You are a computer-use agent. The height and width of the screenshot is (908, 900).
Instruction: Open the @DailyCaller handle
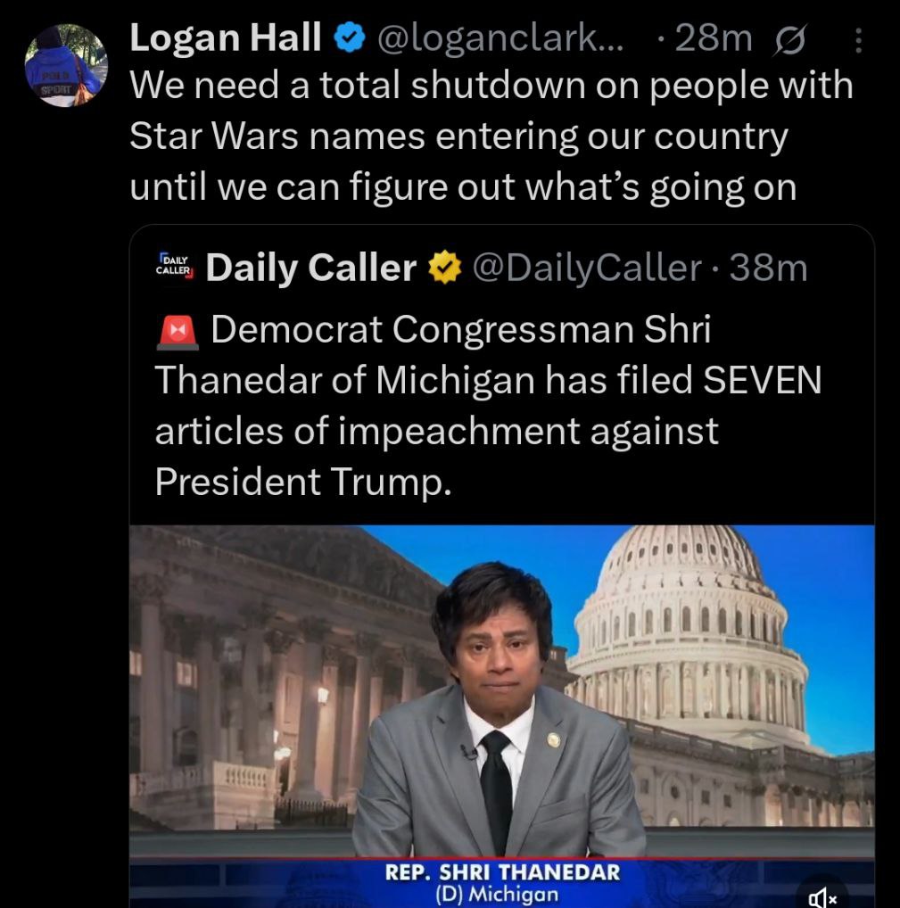587,268
